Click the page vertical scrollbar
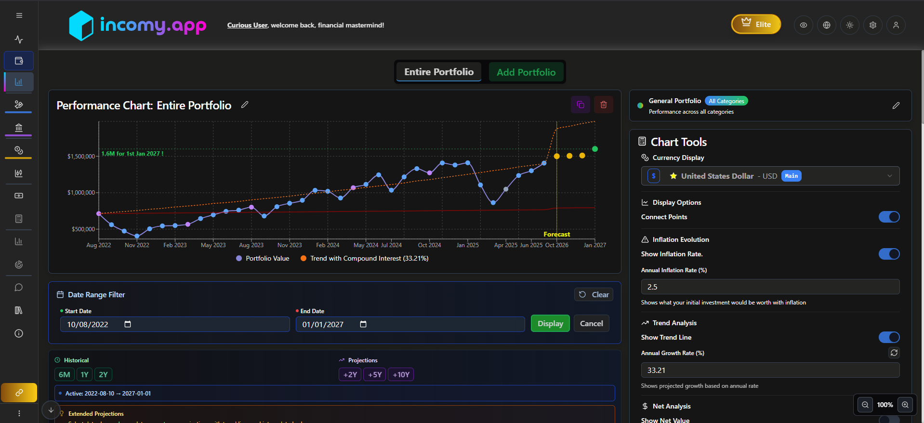924x423 pixels. pyautogui.click(x=922, y=87)
